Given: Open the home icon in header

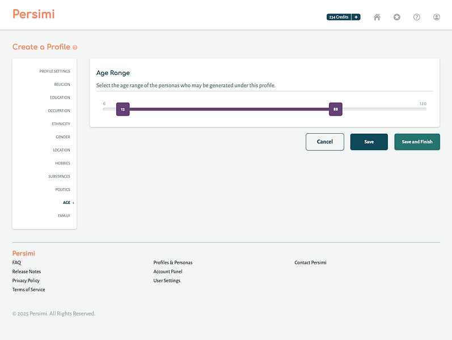Looking at the screenshot, I should coord(377,18).
